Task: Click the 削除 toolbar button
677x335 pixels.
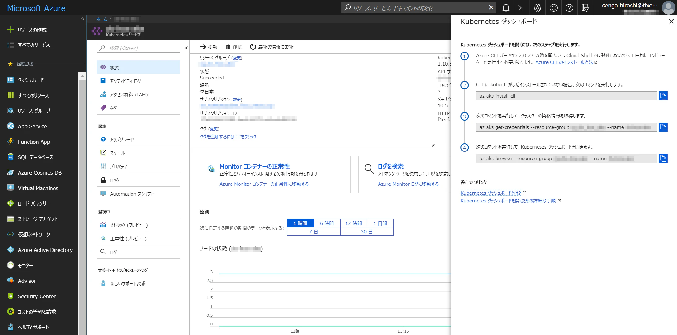Action: point(234,47)
